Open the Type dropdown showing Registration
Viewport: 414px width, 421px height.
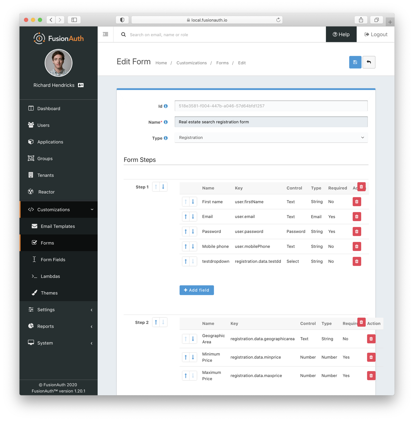(271, 138)
